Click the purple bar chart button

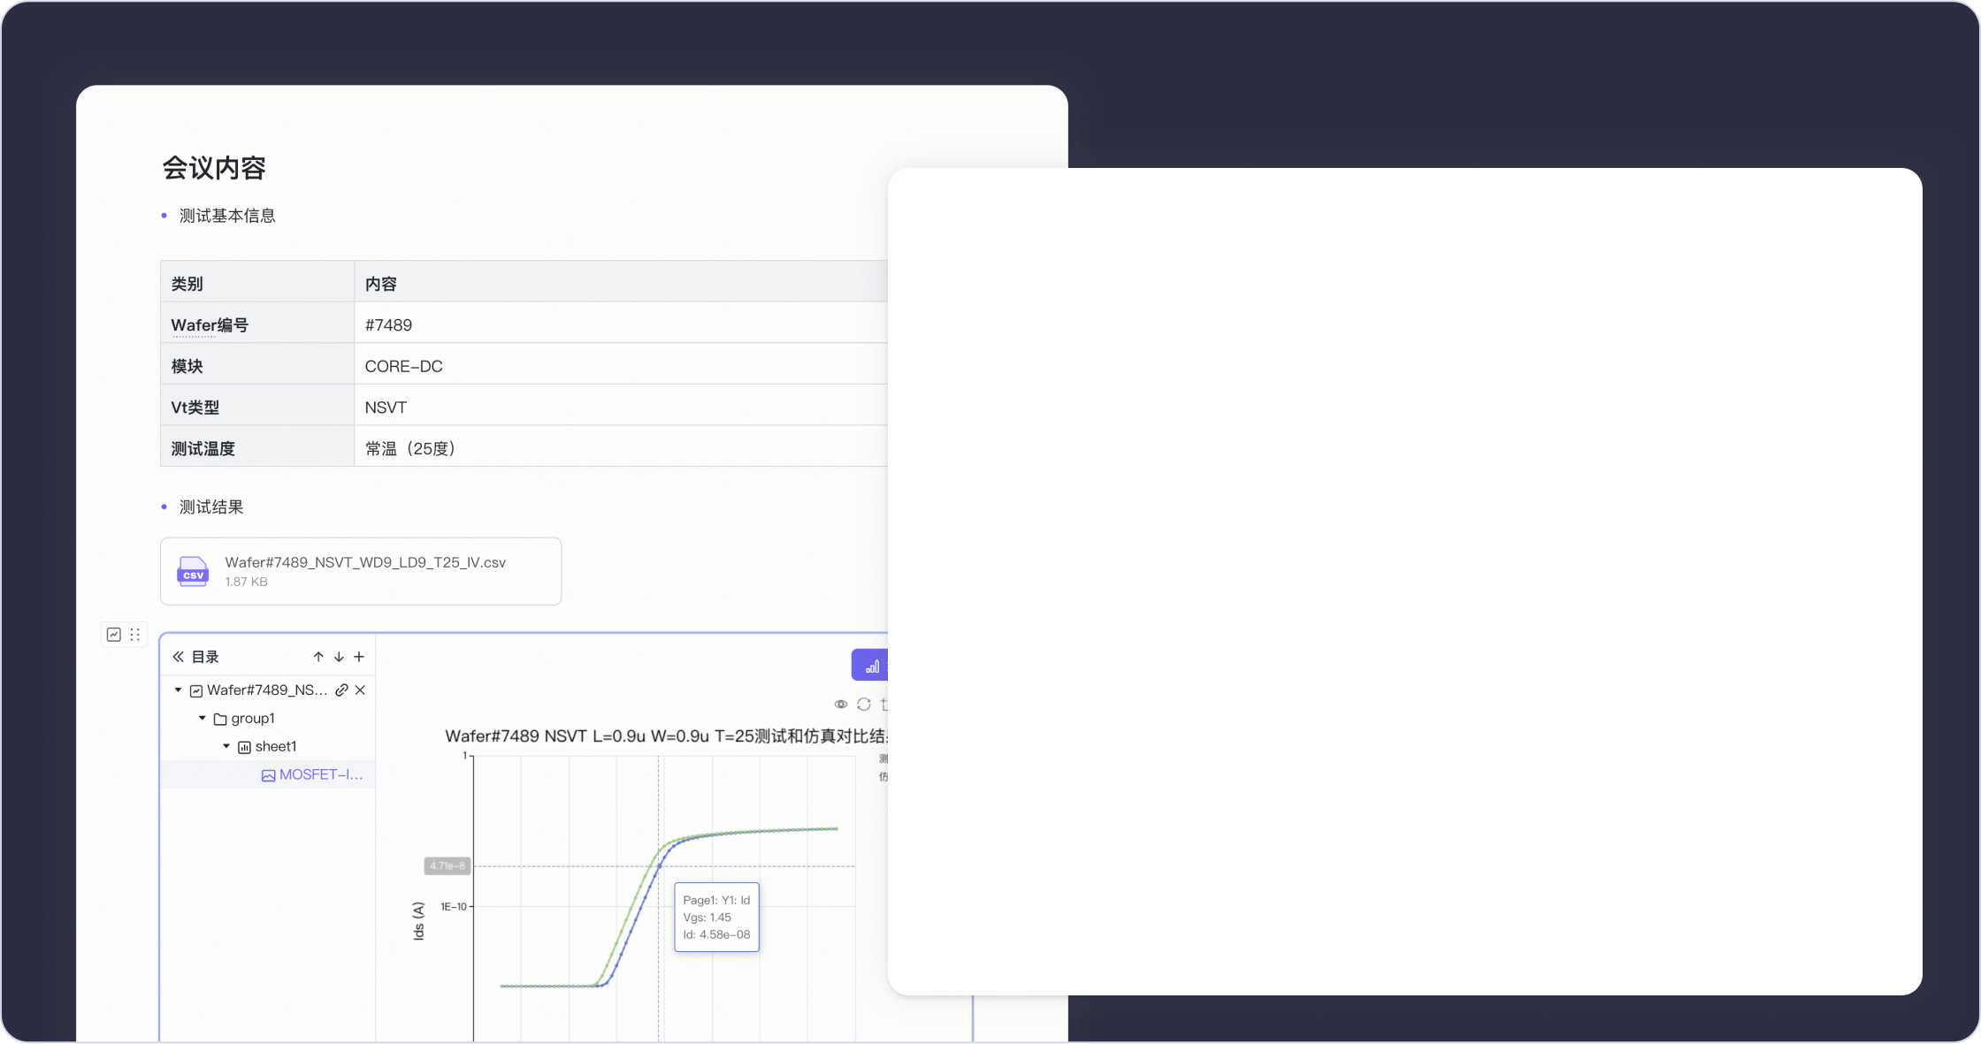pyautogui.click(x=871, y=665)
